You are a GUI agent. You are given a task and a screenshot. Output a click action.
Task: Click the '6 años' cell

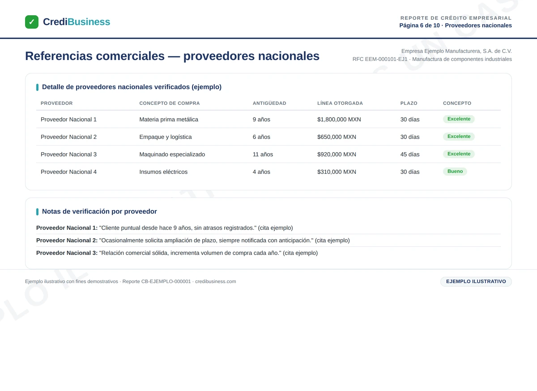click(261, 137)
